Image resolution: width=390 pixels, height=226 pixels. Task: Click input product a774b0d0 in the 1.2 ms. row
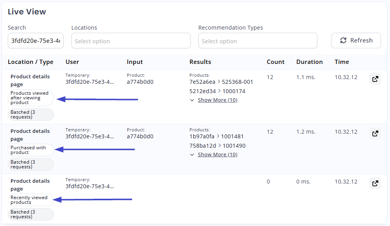point(140,137)
